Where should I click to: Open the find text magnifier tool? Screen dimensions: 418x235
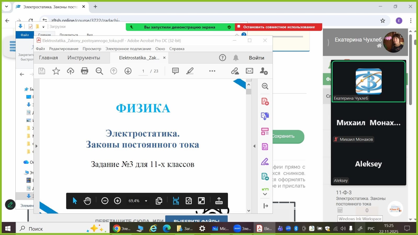(x=99, y=71)
